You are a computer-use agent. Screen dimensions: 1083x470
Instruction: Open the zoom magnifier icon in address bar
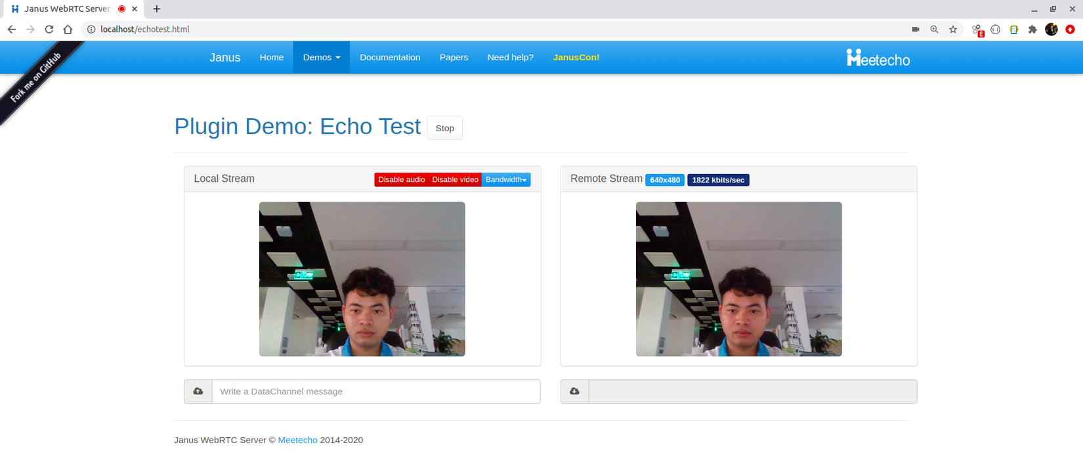coord(934,30)
